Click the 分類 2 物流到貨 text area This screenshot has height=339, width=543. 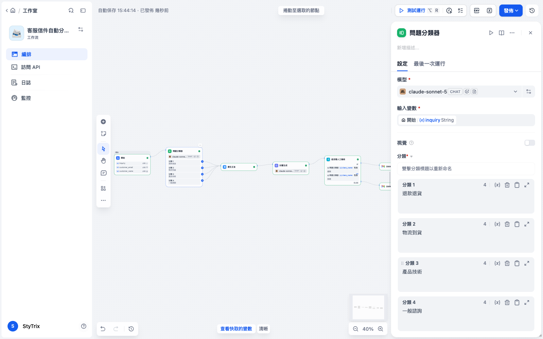(x=466, y=239)
